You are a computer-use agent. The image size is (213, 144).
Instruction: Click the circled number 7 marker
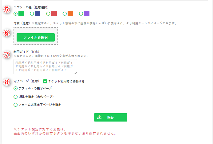pos(7,54)
